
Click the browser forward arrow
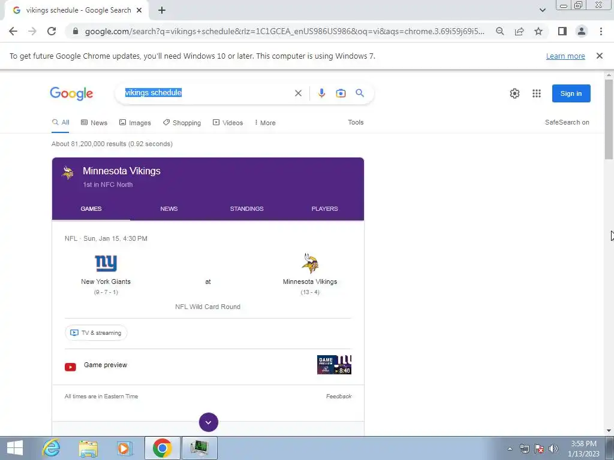tap(32, 31)
